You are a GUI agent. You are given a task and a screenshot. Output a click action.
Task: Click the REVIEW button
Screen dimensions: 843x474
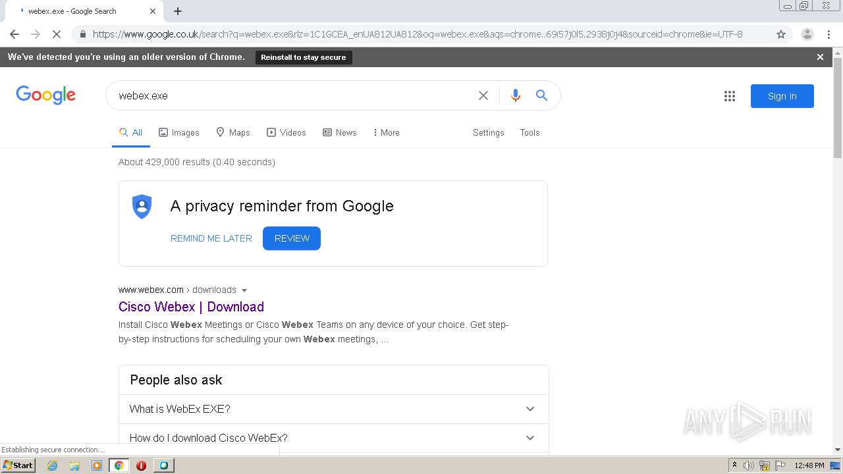pyautogui.click(x=292, y=238)
